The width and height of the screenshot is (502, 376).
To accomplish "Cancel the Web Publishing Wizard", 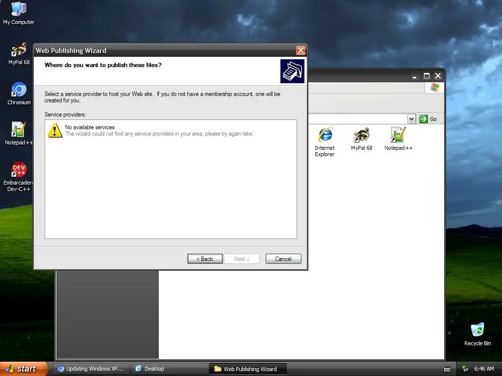I will coord(283,258).
